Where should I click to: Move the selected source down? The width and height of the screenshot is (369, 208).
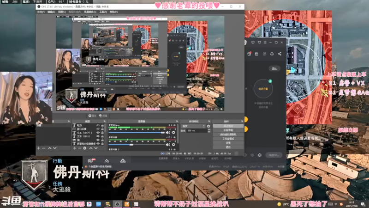(96, 148)
